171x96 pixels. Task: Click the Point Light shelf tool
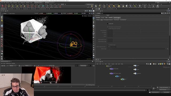92,6
